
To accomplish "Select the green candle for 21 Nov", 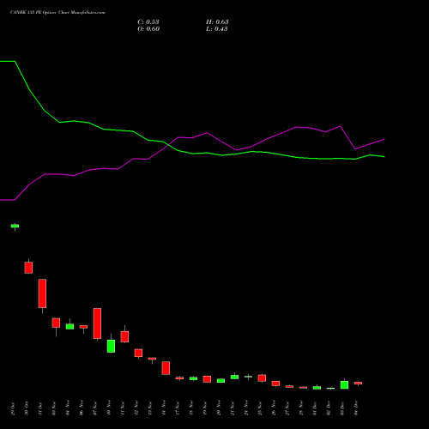I will 234,377.
